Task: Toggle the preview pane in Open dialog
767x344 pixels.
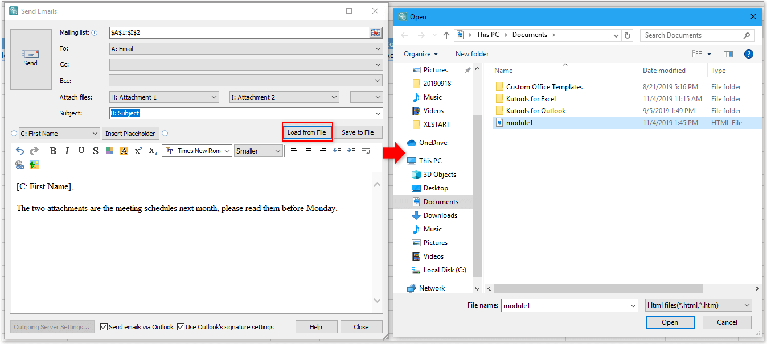Action: 728,54
